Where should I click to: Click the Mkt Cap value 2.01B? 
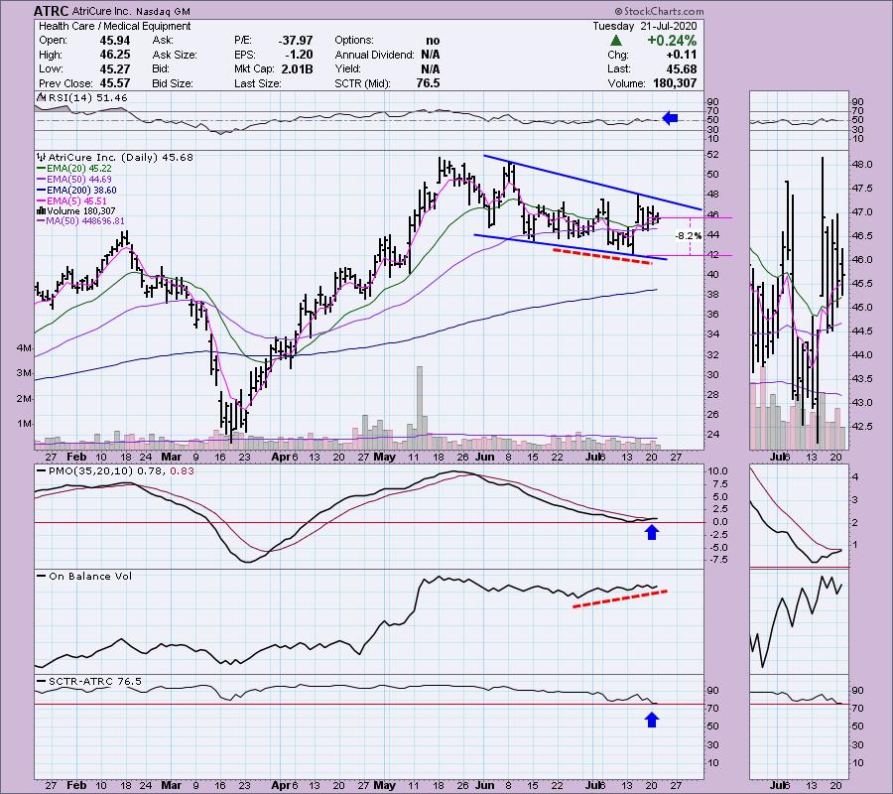296,68
